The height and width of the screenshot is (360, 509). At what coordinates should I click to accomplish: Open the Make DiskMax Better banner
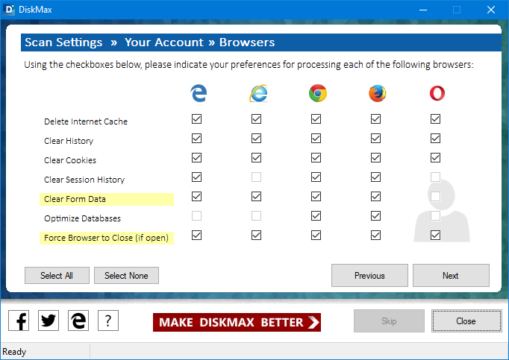[237, 322]
